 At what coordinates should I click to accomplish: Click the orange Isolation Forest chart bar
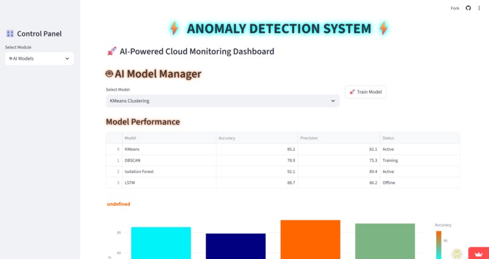pos(310,240)
